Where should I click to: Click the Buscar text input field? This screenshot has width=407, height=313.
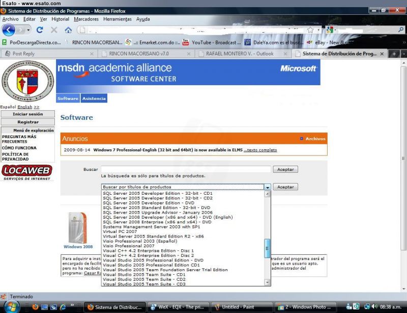(186, 169)
